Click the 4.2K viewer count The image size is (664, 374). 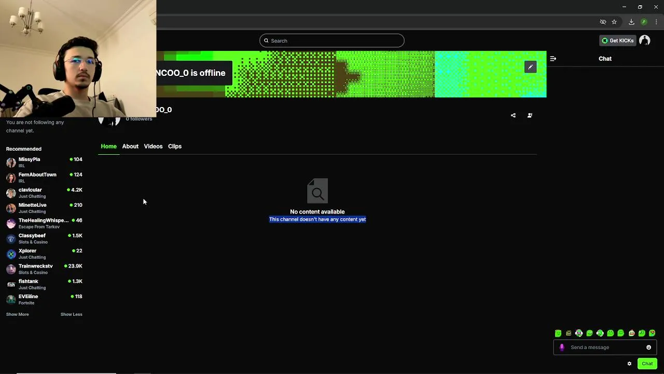point(77,190)
